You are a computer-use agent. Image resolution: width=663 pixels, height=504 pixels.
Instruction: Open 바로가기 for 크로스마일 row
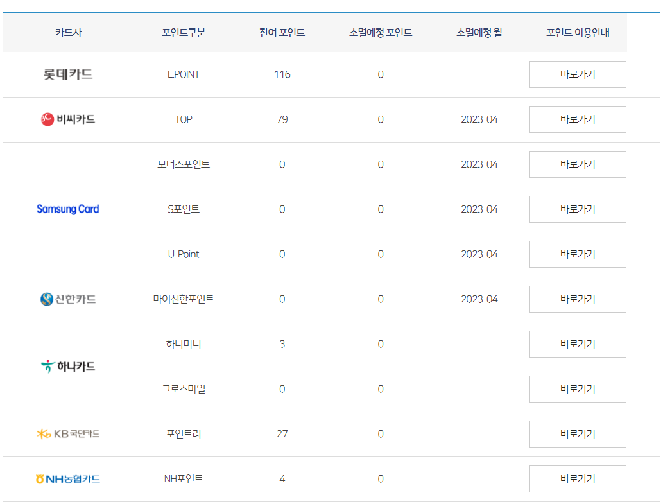pyautogui.click(x=577, y=389)
